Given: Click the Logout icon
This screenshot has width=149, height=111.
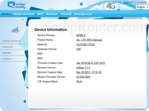Looking at the screenshot, I should 136,2.
